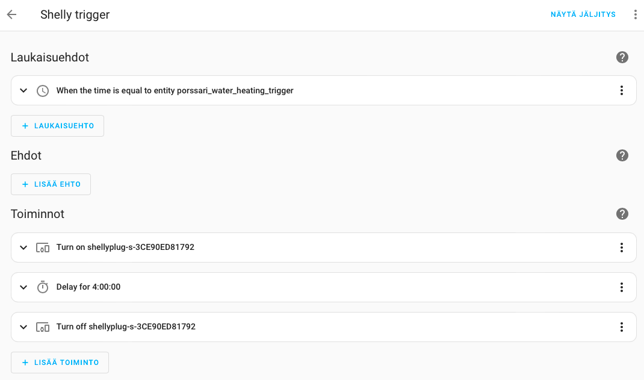The image size is (644, 380).
Task: Open options menu for Turn off action
Action: point(622,327)
